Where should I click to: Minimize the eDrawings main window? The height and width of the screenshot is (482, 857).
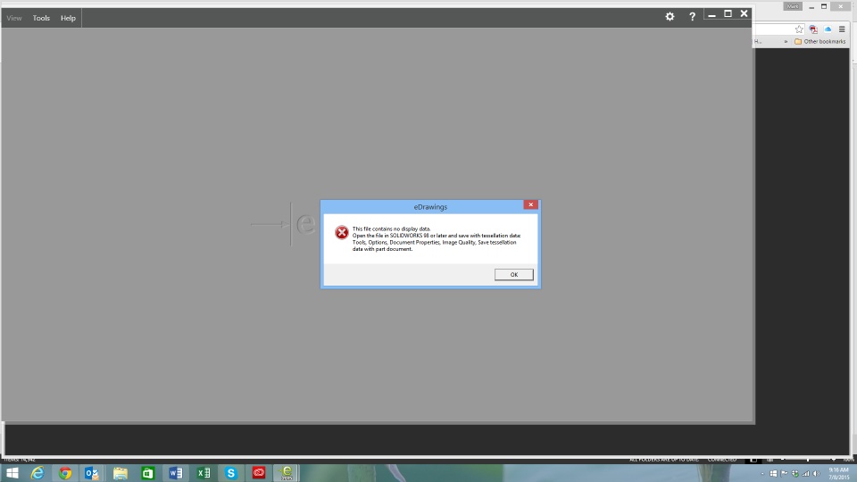[x=711, y=15]
